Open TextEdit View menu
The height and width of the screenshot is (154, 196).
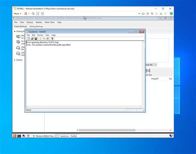47,35
